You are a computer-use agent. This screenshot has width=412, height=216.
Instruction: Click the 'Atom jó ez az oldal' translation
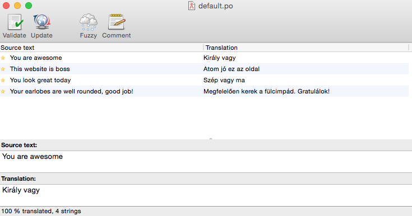click(x=232, y=69)
